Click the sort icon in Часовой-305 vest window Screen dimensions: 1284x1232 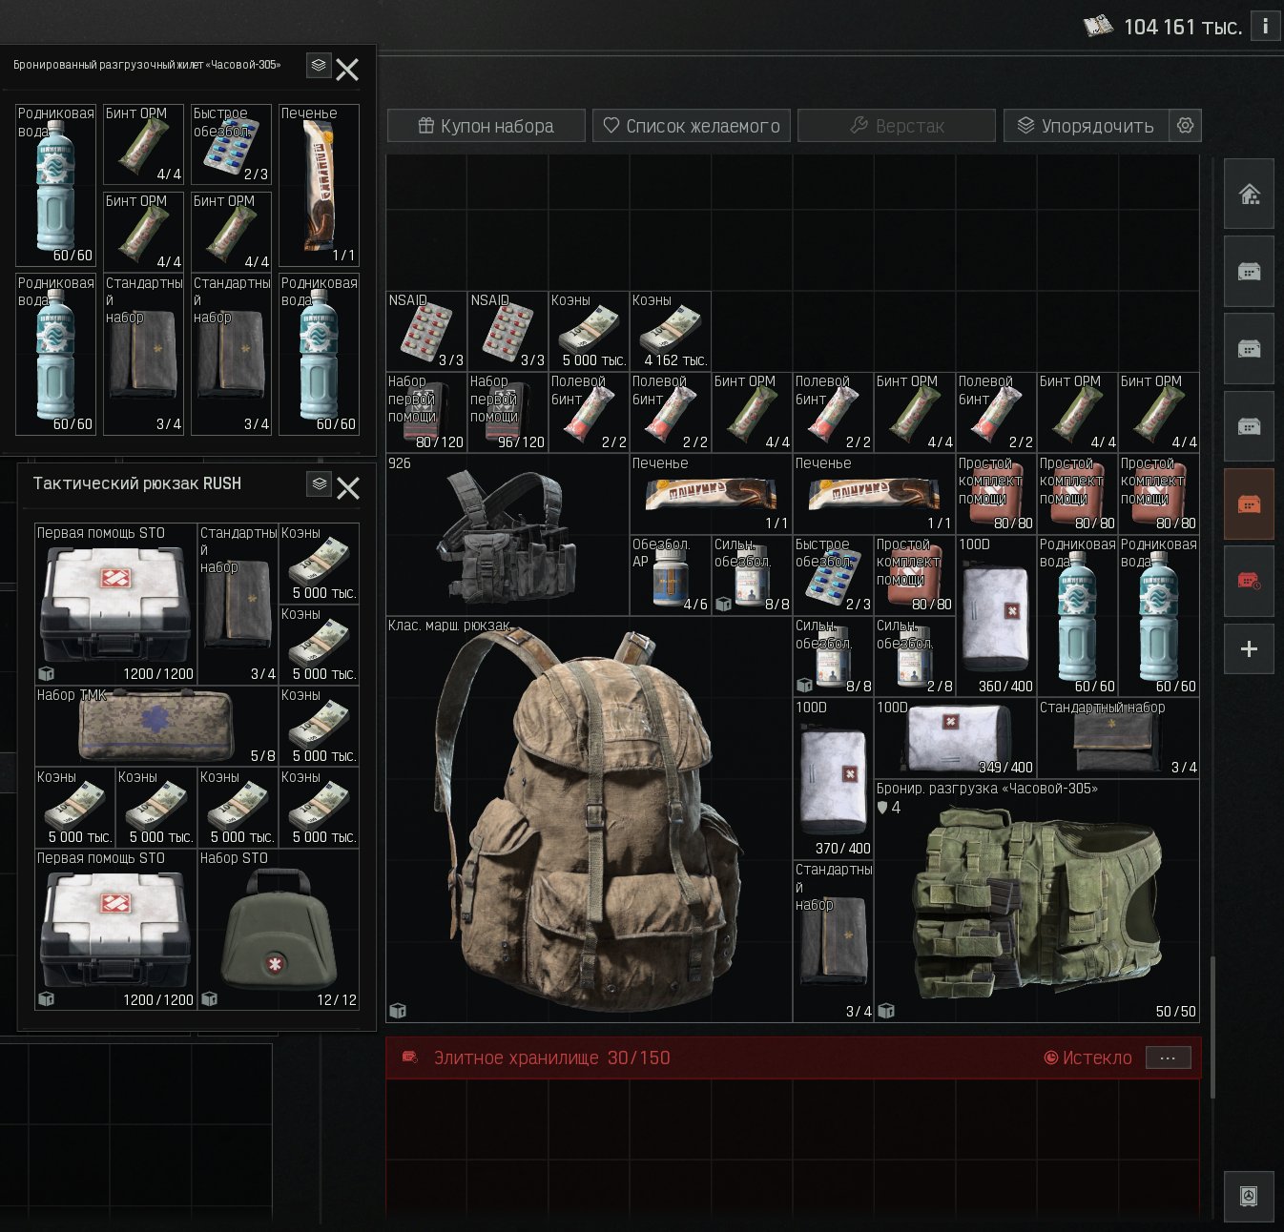pos(319,65)
